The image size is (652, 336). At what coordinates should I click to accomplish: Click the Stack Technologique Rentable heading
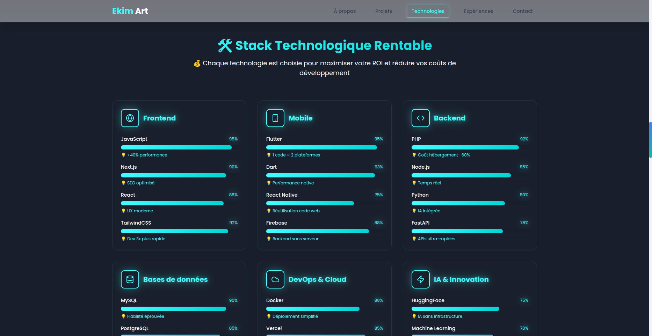333,46
